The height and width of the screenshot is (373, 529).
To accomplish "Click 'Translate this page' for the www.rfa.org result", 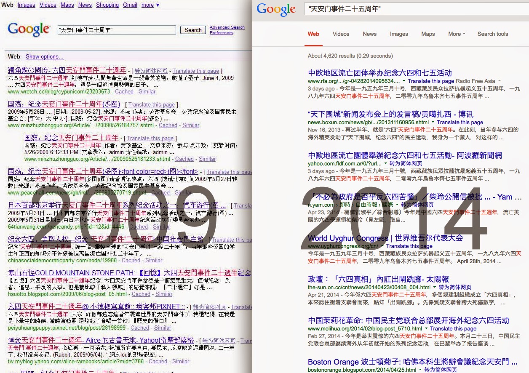I will click(x=431, y=81).
